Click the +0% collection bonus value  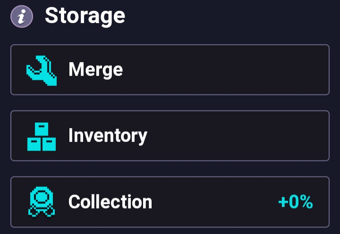click(x=296, y=202)
